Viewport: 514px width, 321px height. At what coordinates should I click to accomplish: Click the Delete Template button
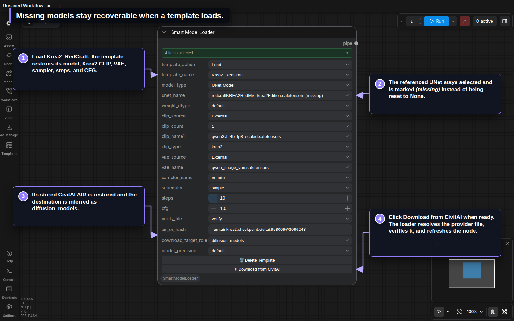pyautogui.click(x=257, y=260)
